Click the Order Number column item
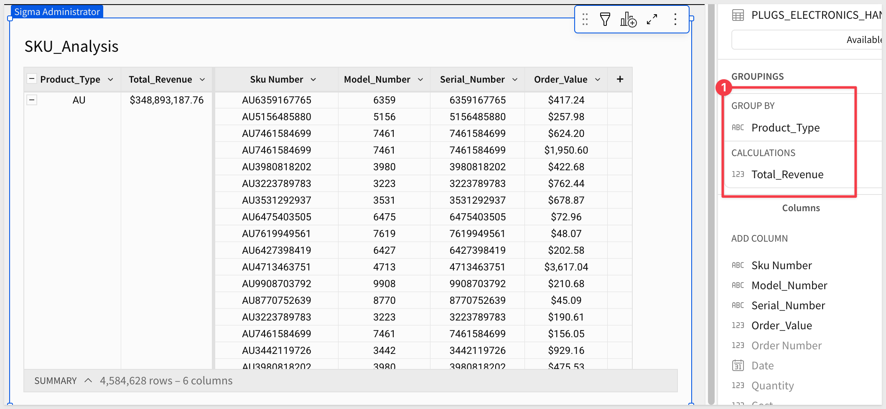The height and width of the screenshot is (409, 886). 786,346
